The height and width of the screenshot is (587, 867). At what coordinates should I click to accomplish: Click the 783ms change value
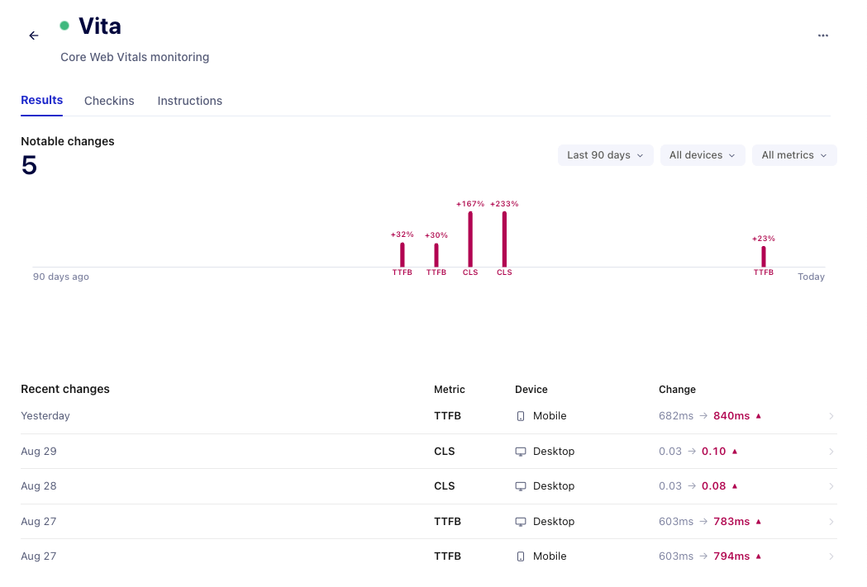tap(731, 521)
